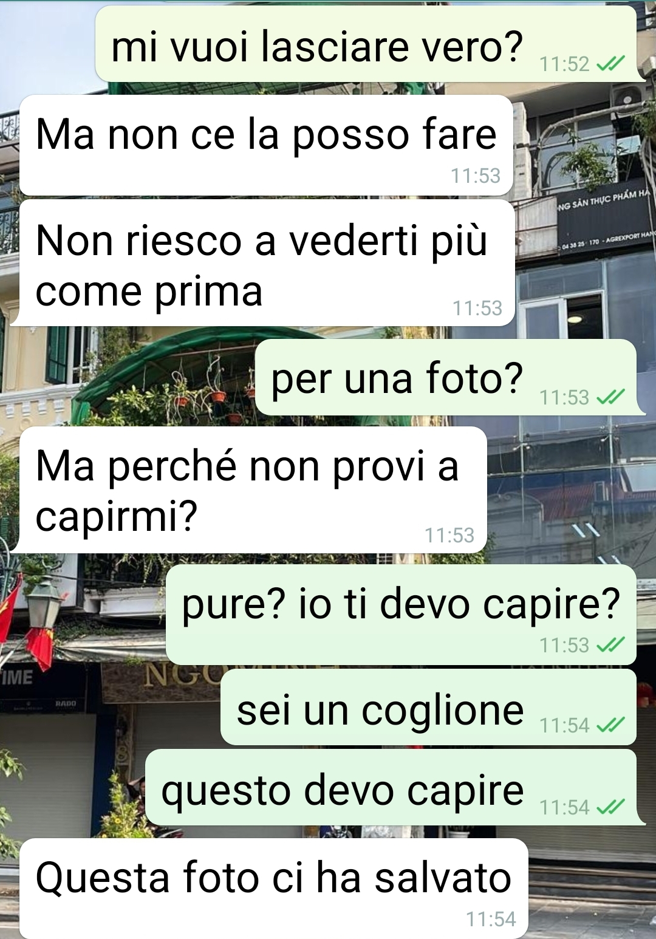The image size is (656, 939).
Task: Select 'Ma perché non provi a capirmi?' bubble
Action: 253,490
